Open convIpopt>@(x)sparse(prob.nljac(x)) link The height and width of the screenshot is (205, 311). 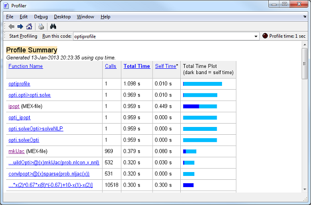49,174
